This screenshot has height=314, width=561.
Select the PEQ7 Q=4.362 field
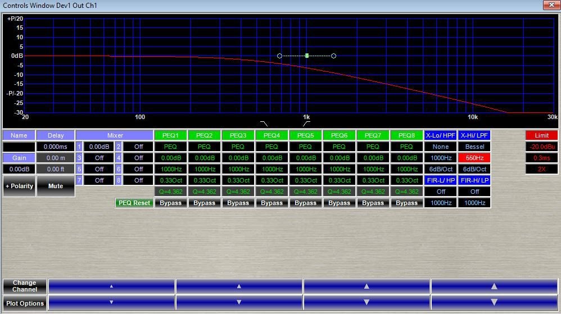(373, 192)
